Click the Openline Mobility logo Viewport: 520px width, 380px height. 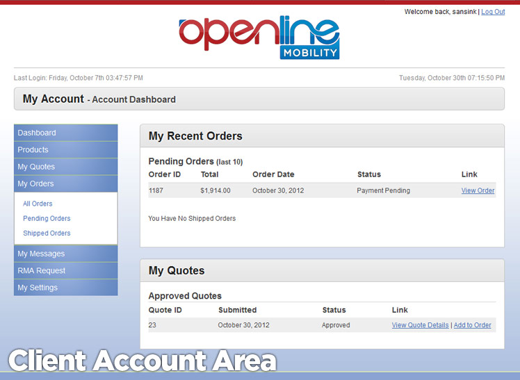(259, 38)
